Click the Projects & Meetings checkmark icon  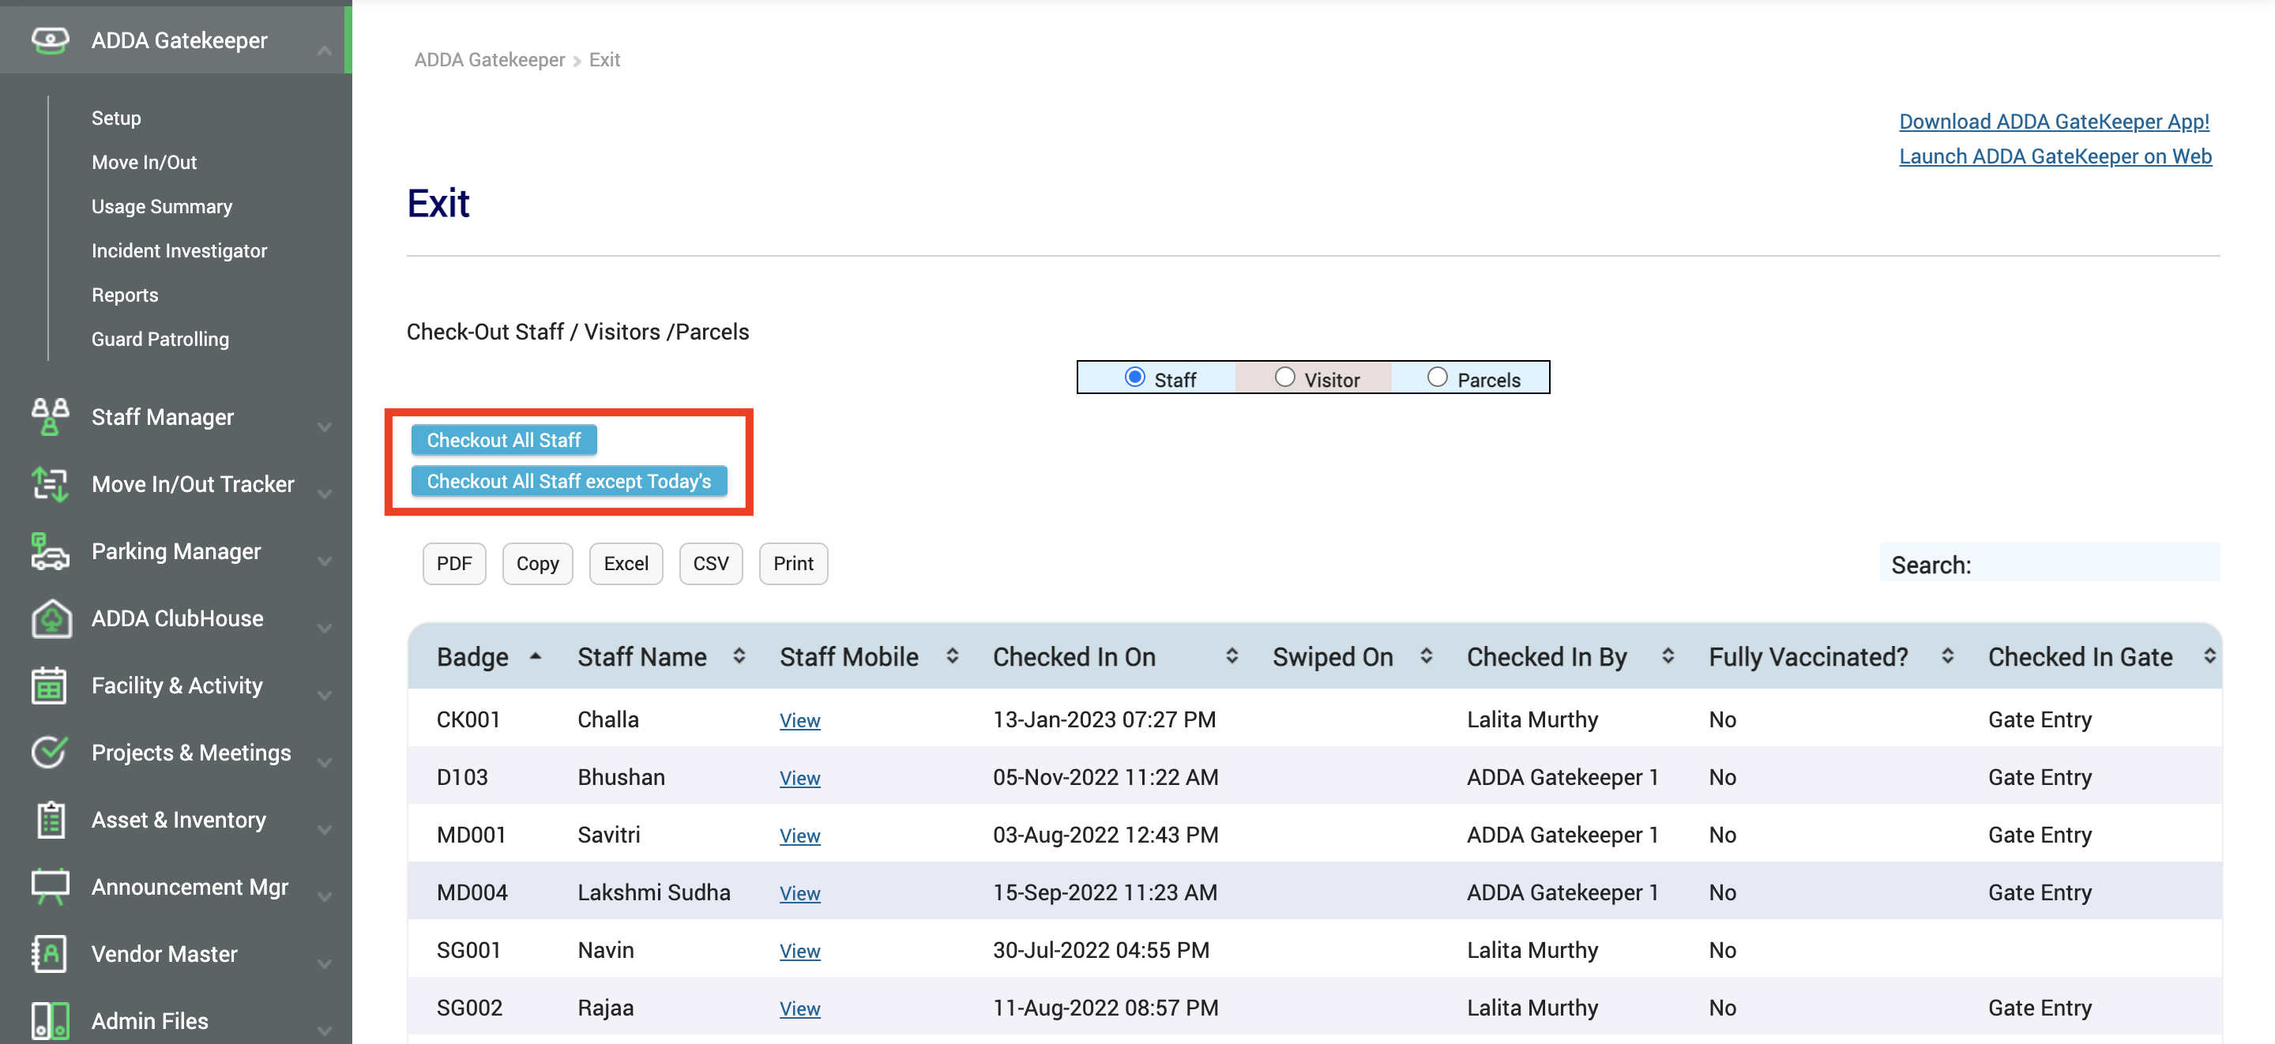(50, 753)
